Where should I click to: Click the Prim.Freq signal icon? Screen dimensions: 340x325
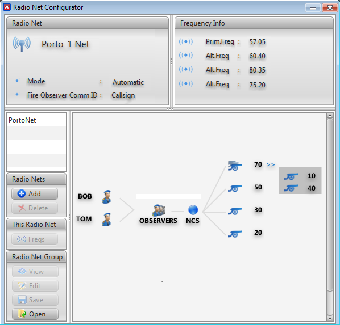coord(186,41)
